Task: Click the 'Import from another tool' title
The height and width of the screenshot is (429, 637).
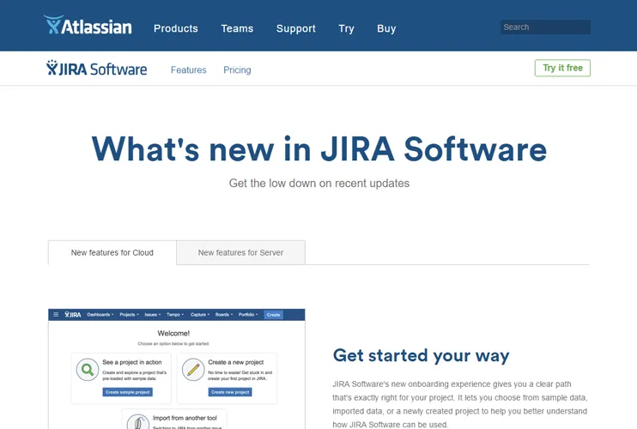Action: pos(185,418)
